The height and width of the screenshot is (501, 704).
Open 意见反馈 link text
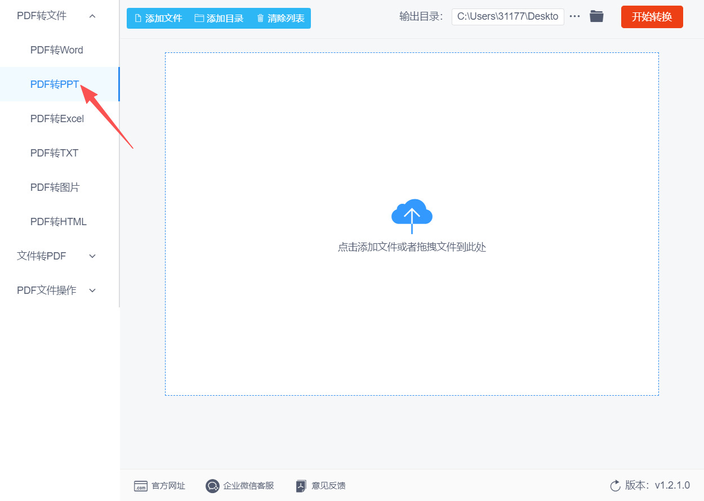point(328,486)
